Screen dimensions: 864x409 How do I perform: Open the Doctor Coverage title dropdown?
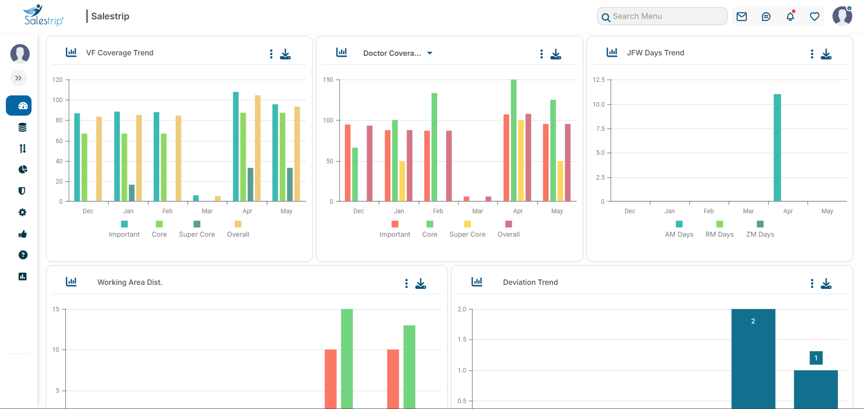pos(430,53)
